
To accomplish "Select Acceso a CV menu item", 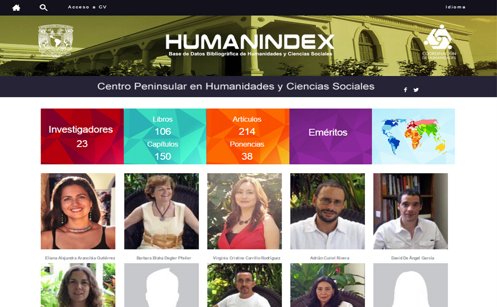I will click(87, 7).
